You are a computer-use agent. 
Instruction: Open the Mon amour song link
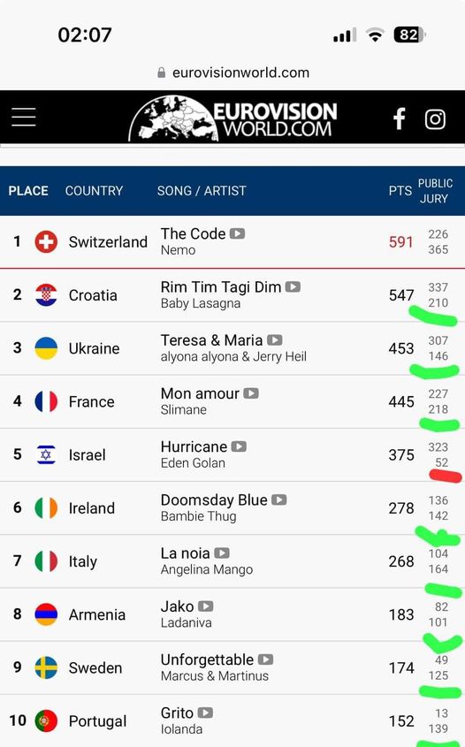click(200, 393)
